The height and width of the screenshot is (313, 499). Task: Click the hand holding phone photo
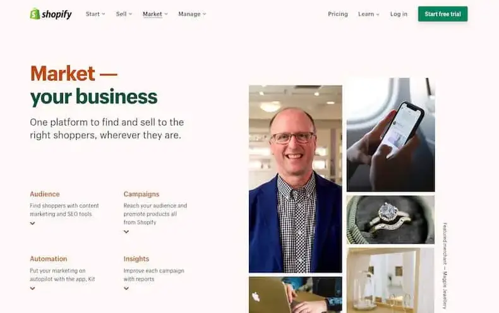coord(390,135)
